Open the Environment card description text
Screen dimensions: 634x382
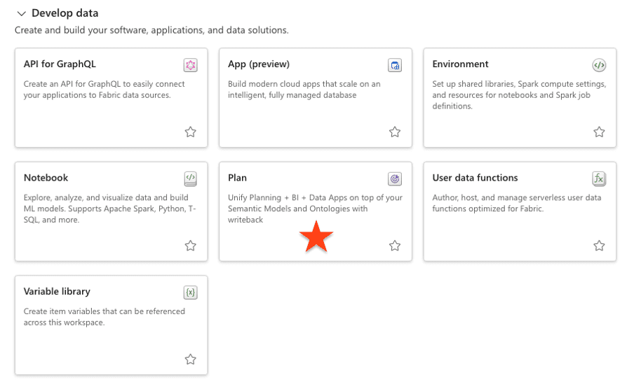[x=519, y=94]
